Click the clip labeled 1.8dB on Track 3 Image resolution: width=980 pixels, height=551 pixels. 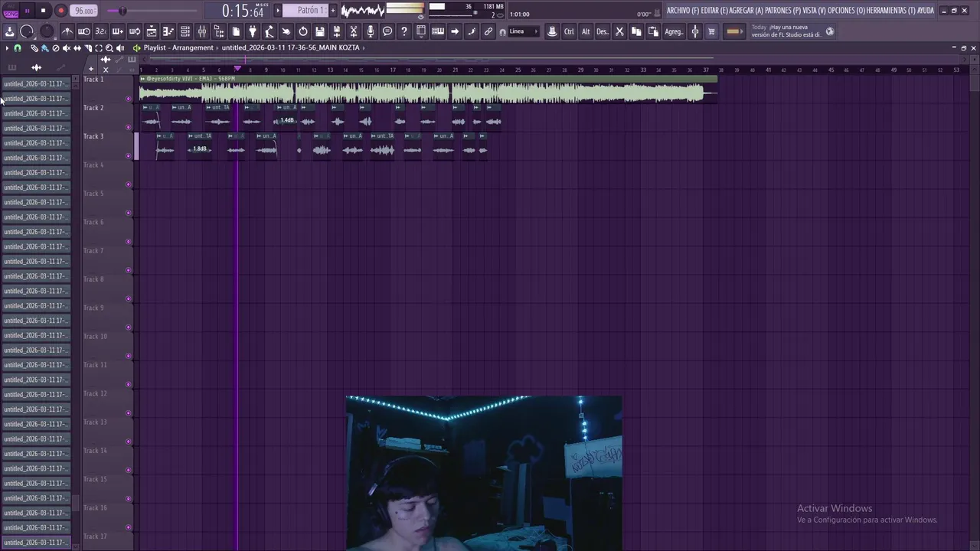click(x=200, y=148)
